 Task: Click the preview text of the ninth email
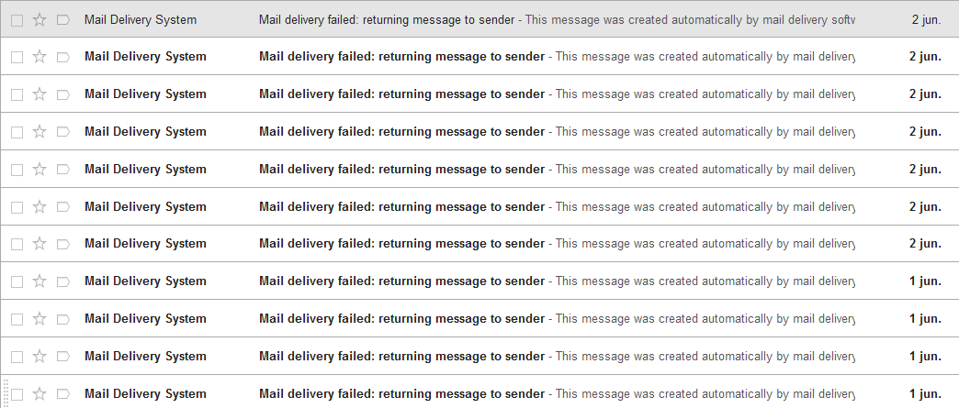[x=705, y=319]
